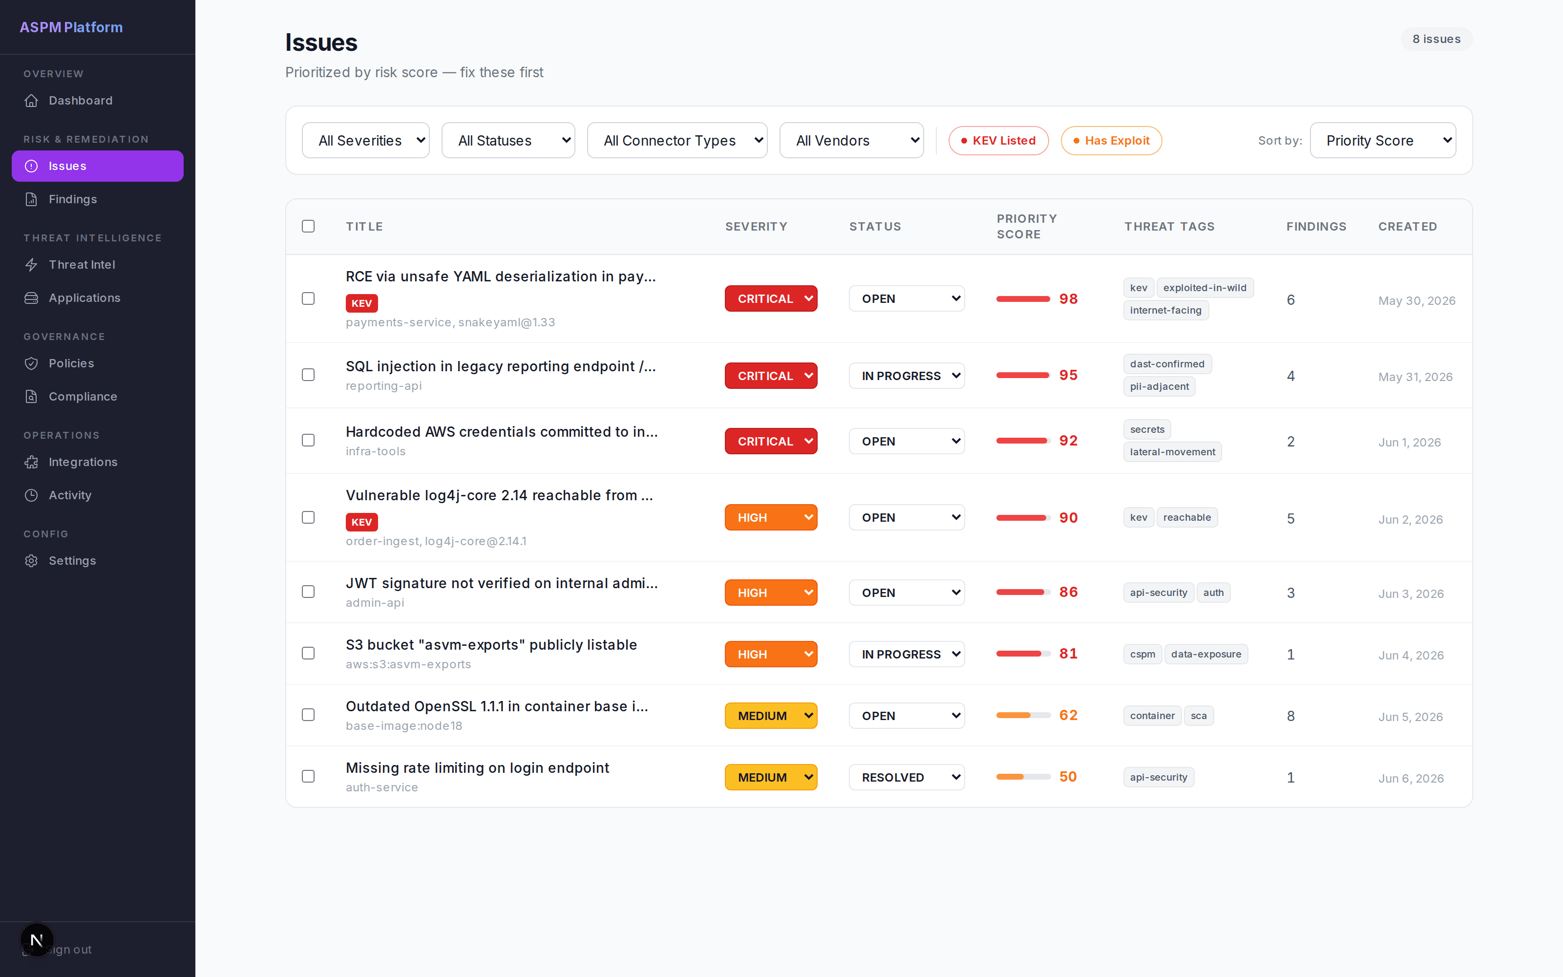Click the dast-confirmed threat tag
This screenshot has height=977, width=1563.
[1167, 364]
